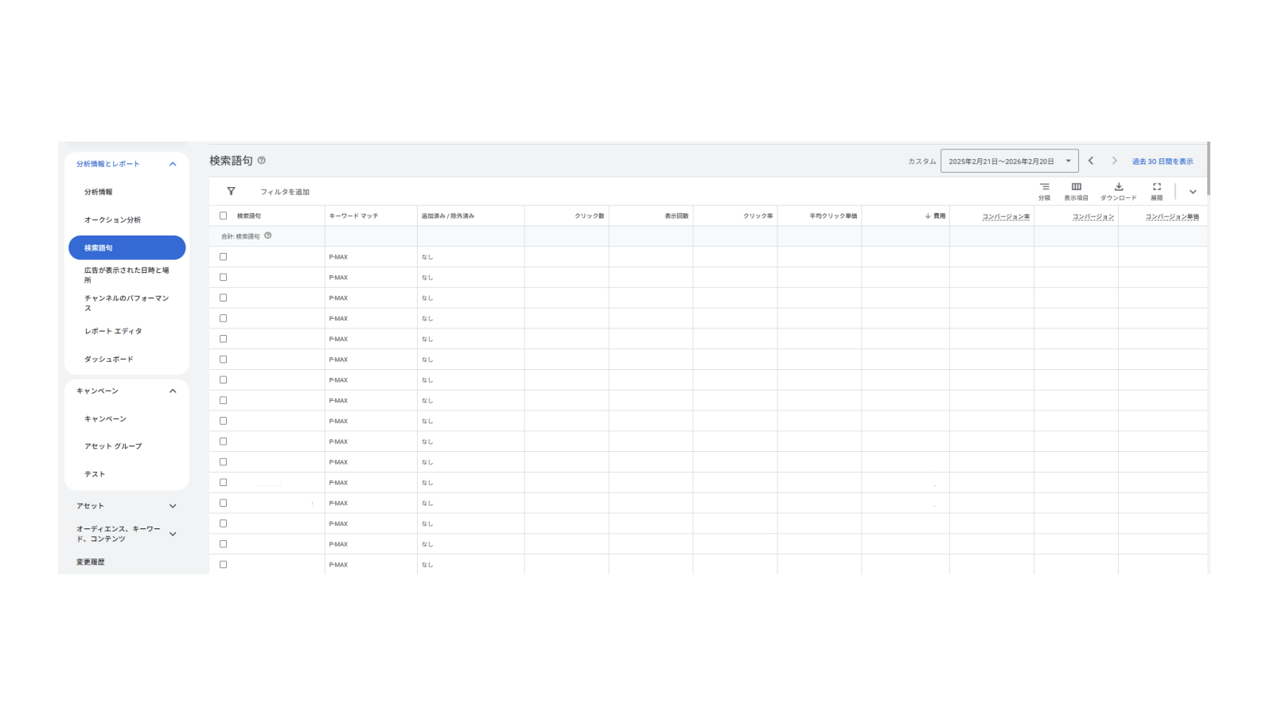Expand the アセット section
This screenshot has height=712, width=1270.
pos(173,506)
